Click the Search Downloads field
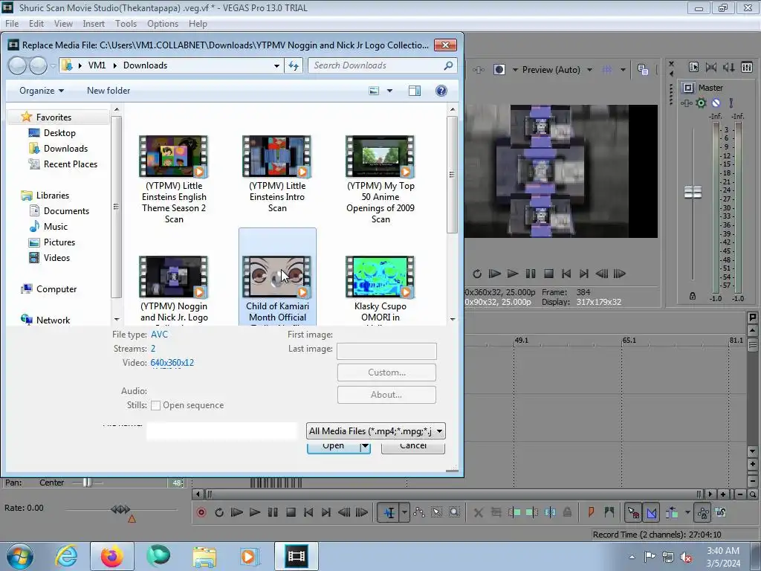Image resolution: width=761 pixels, height=571 pixels. pyautogui.click(x=383, y=65)
